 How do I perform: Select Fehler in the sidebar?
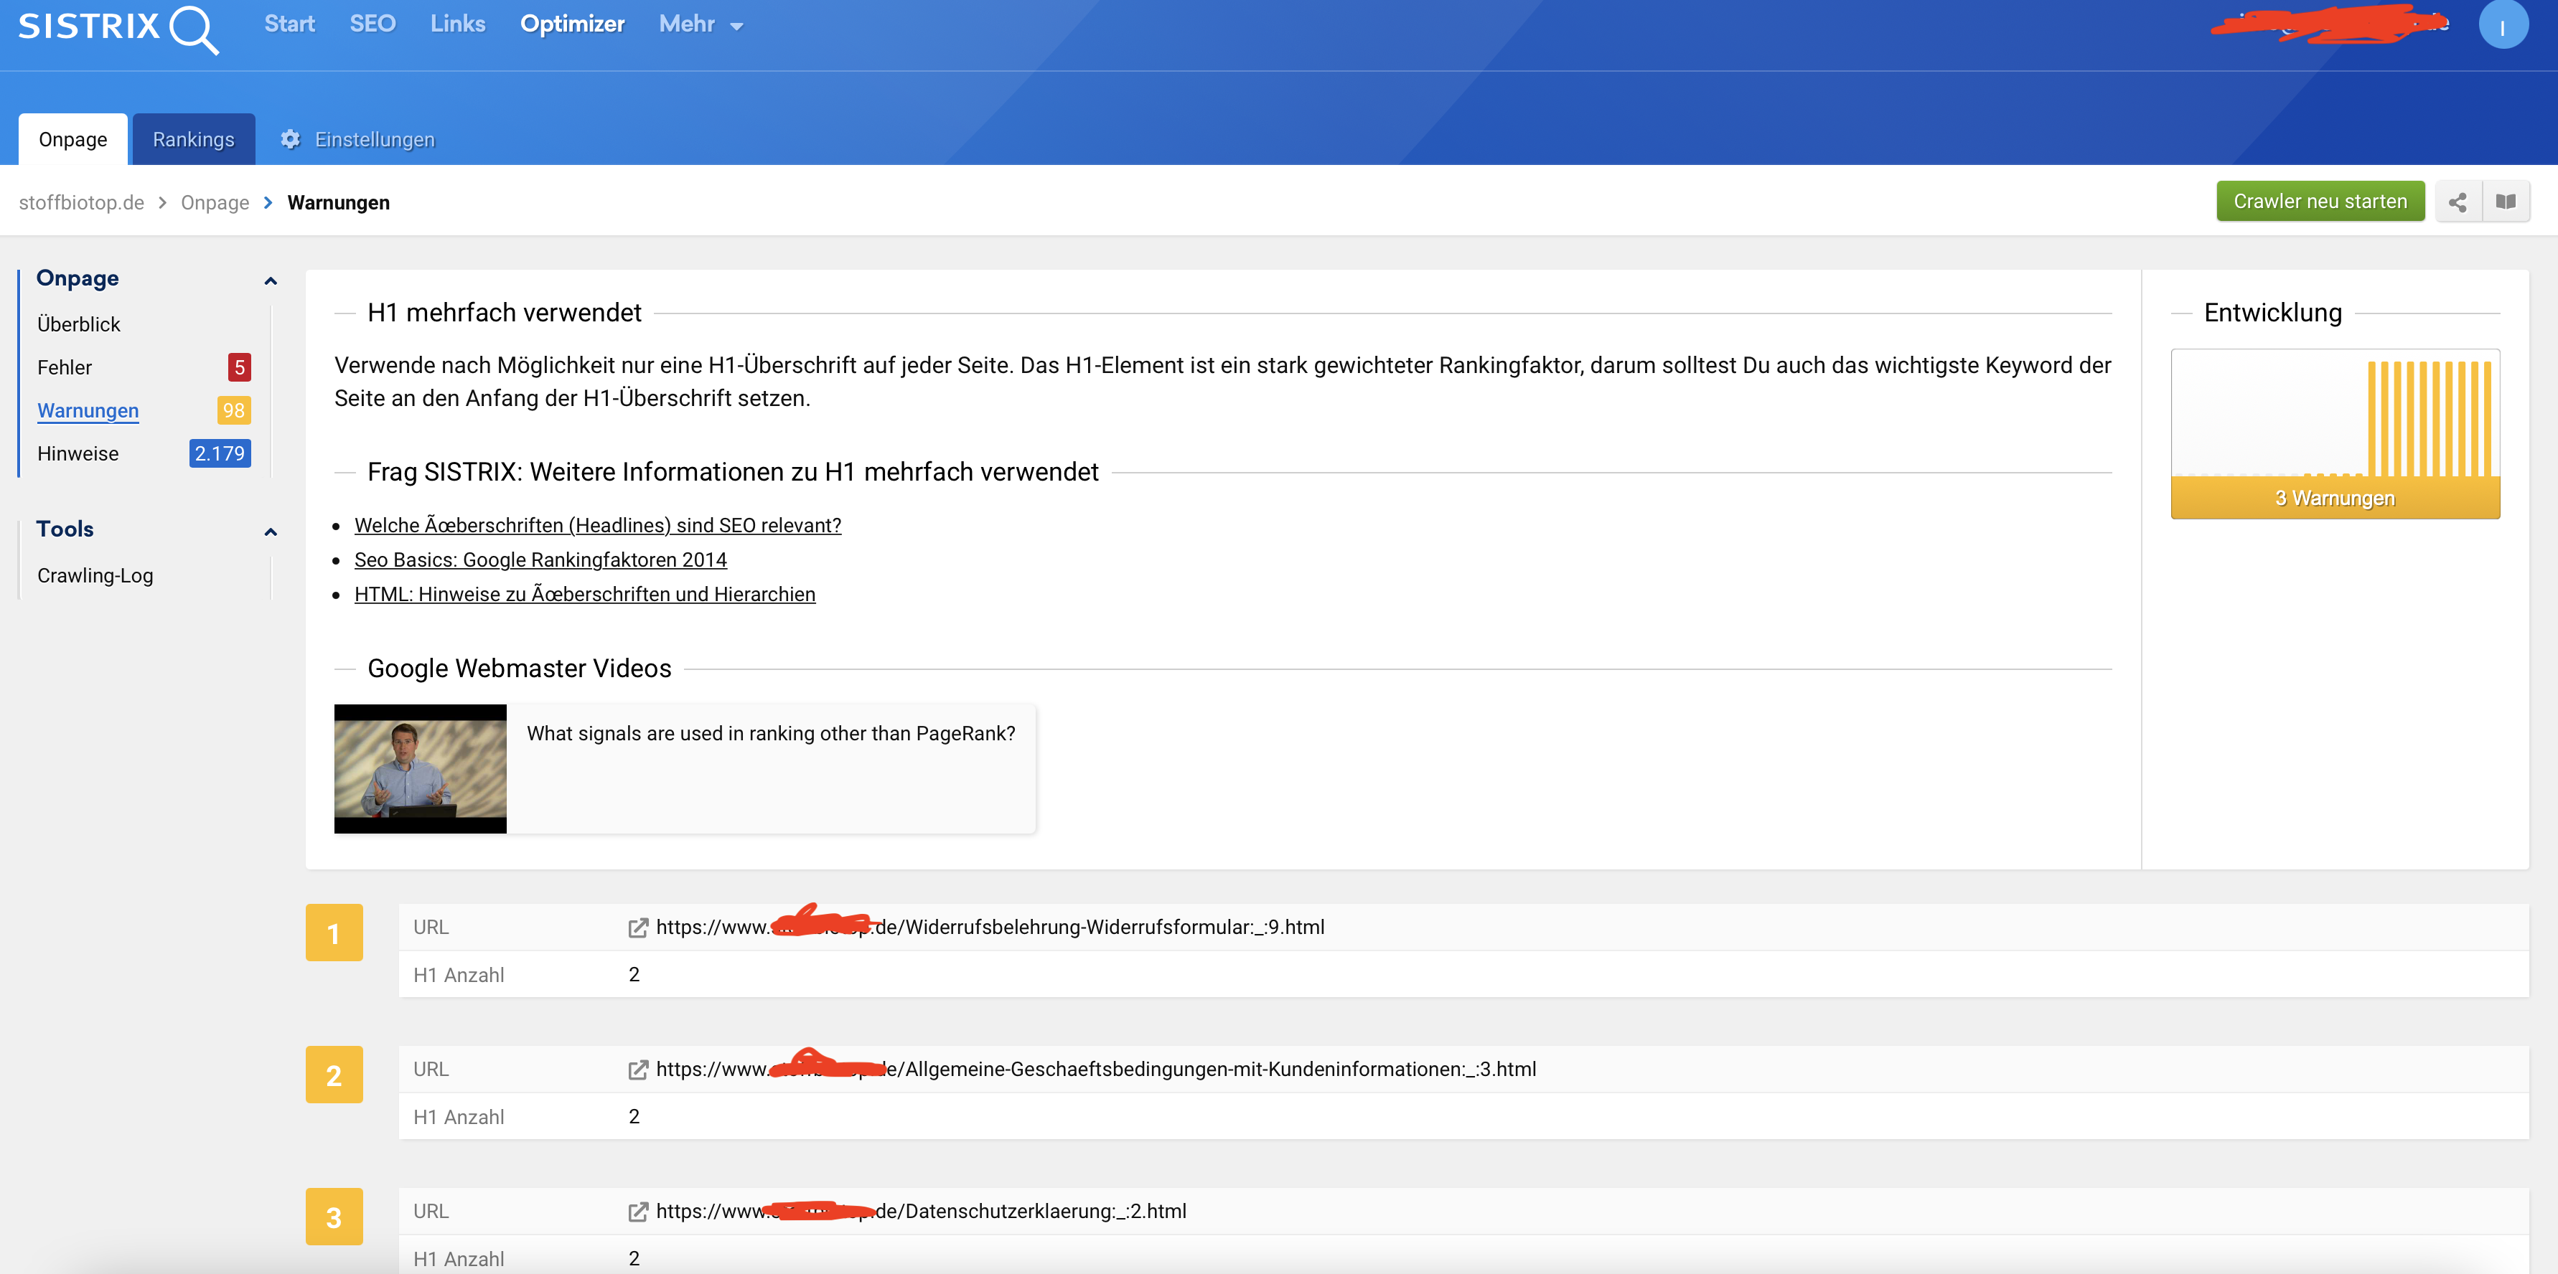pyautogui.click(x=65, y=368)
